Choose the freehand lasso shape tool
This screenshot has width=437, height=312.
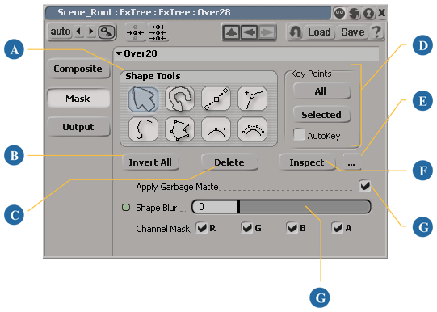180,99
